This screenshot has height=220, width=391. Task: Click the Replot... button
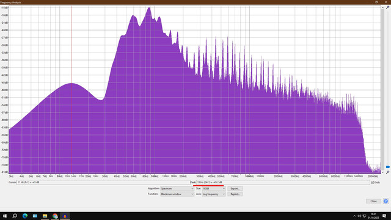pyautogui.click(x=235, y=194)
